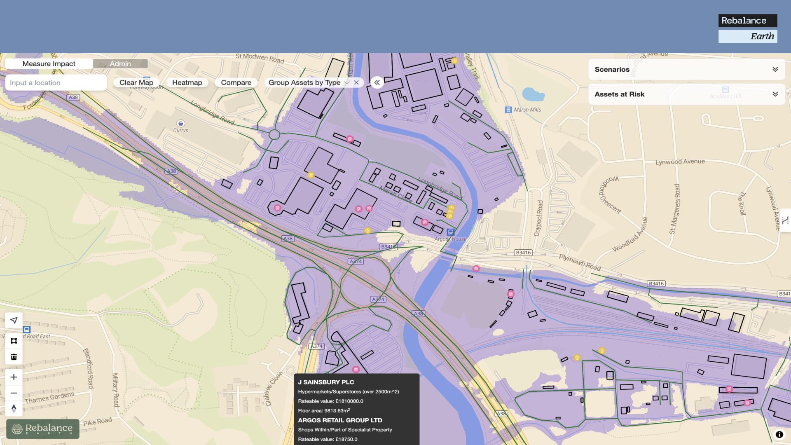Switch to Measure Impact mode
This screenshot has width=791, height=445.
49,63
